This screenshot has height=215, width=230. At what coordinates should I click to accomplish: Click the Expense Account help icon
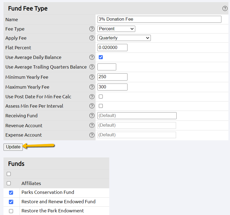92,135
